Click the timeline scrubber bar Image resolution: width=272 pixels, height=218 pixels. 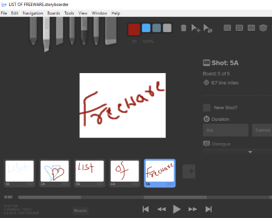[145, 197]
